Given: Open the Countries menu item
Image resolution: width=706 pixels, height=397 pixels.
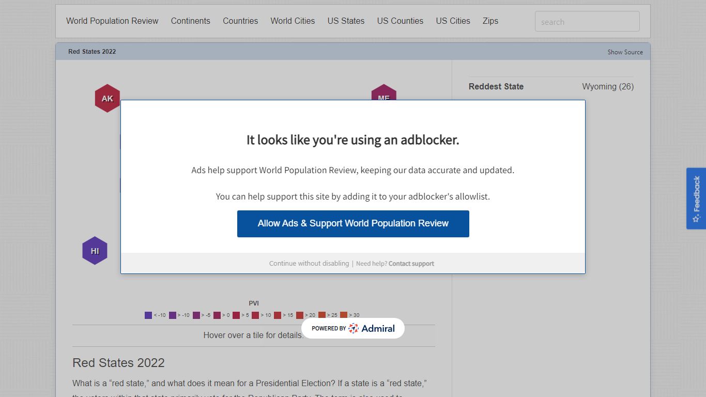Looking at the screenshot, I should (240, 21).
